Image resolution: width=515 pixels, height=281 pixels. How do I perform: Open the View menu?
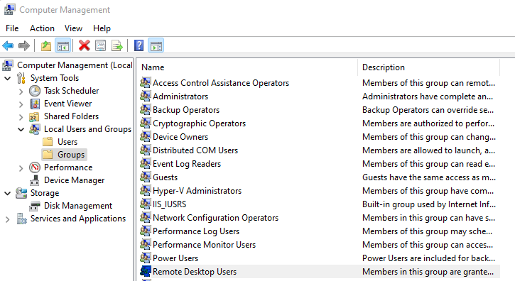pos(73,28)
